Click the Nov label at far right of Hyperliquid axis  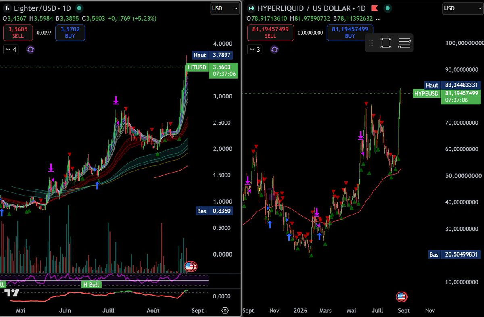430,310
